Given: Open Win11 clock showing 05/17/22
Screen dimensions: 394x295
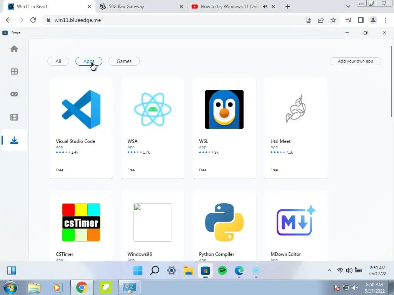Looking at the screenshot, I should tap(378, 270).
